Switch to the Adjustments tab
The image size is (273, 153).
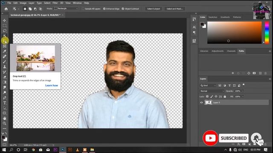coord(218,51)
